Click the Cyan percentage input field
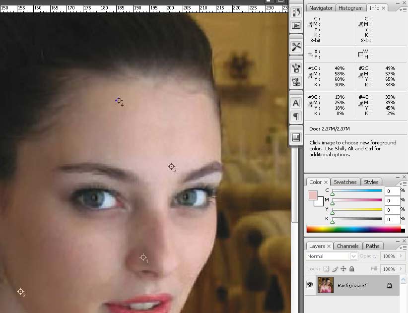The height and width of the screenshot is (313, 408). click(392, 191)
